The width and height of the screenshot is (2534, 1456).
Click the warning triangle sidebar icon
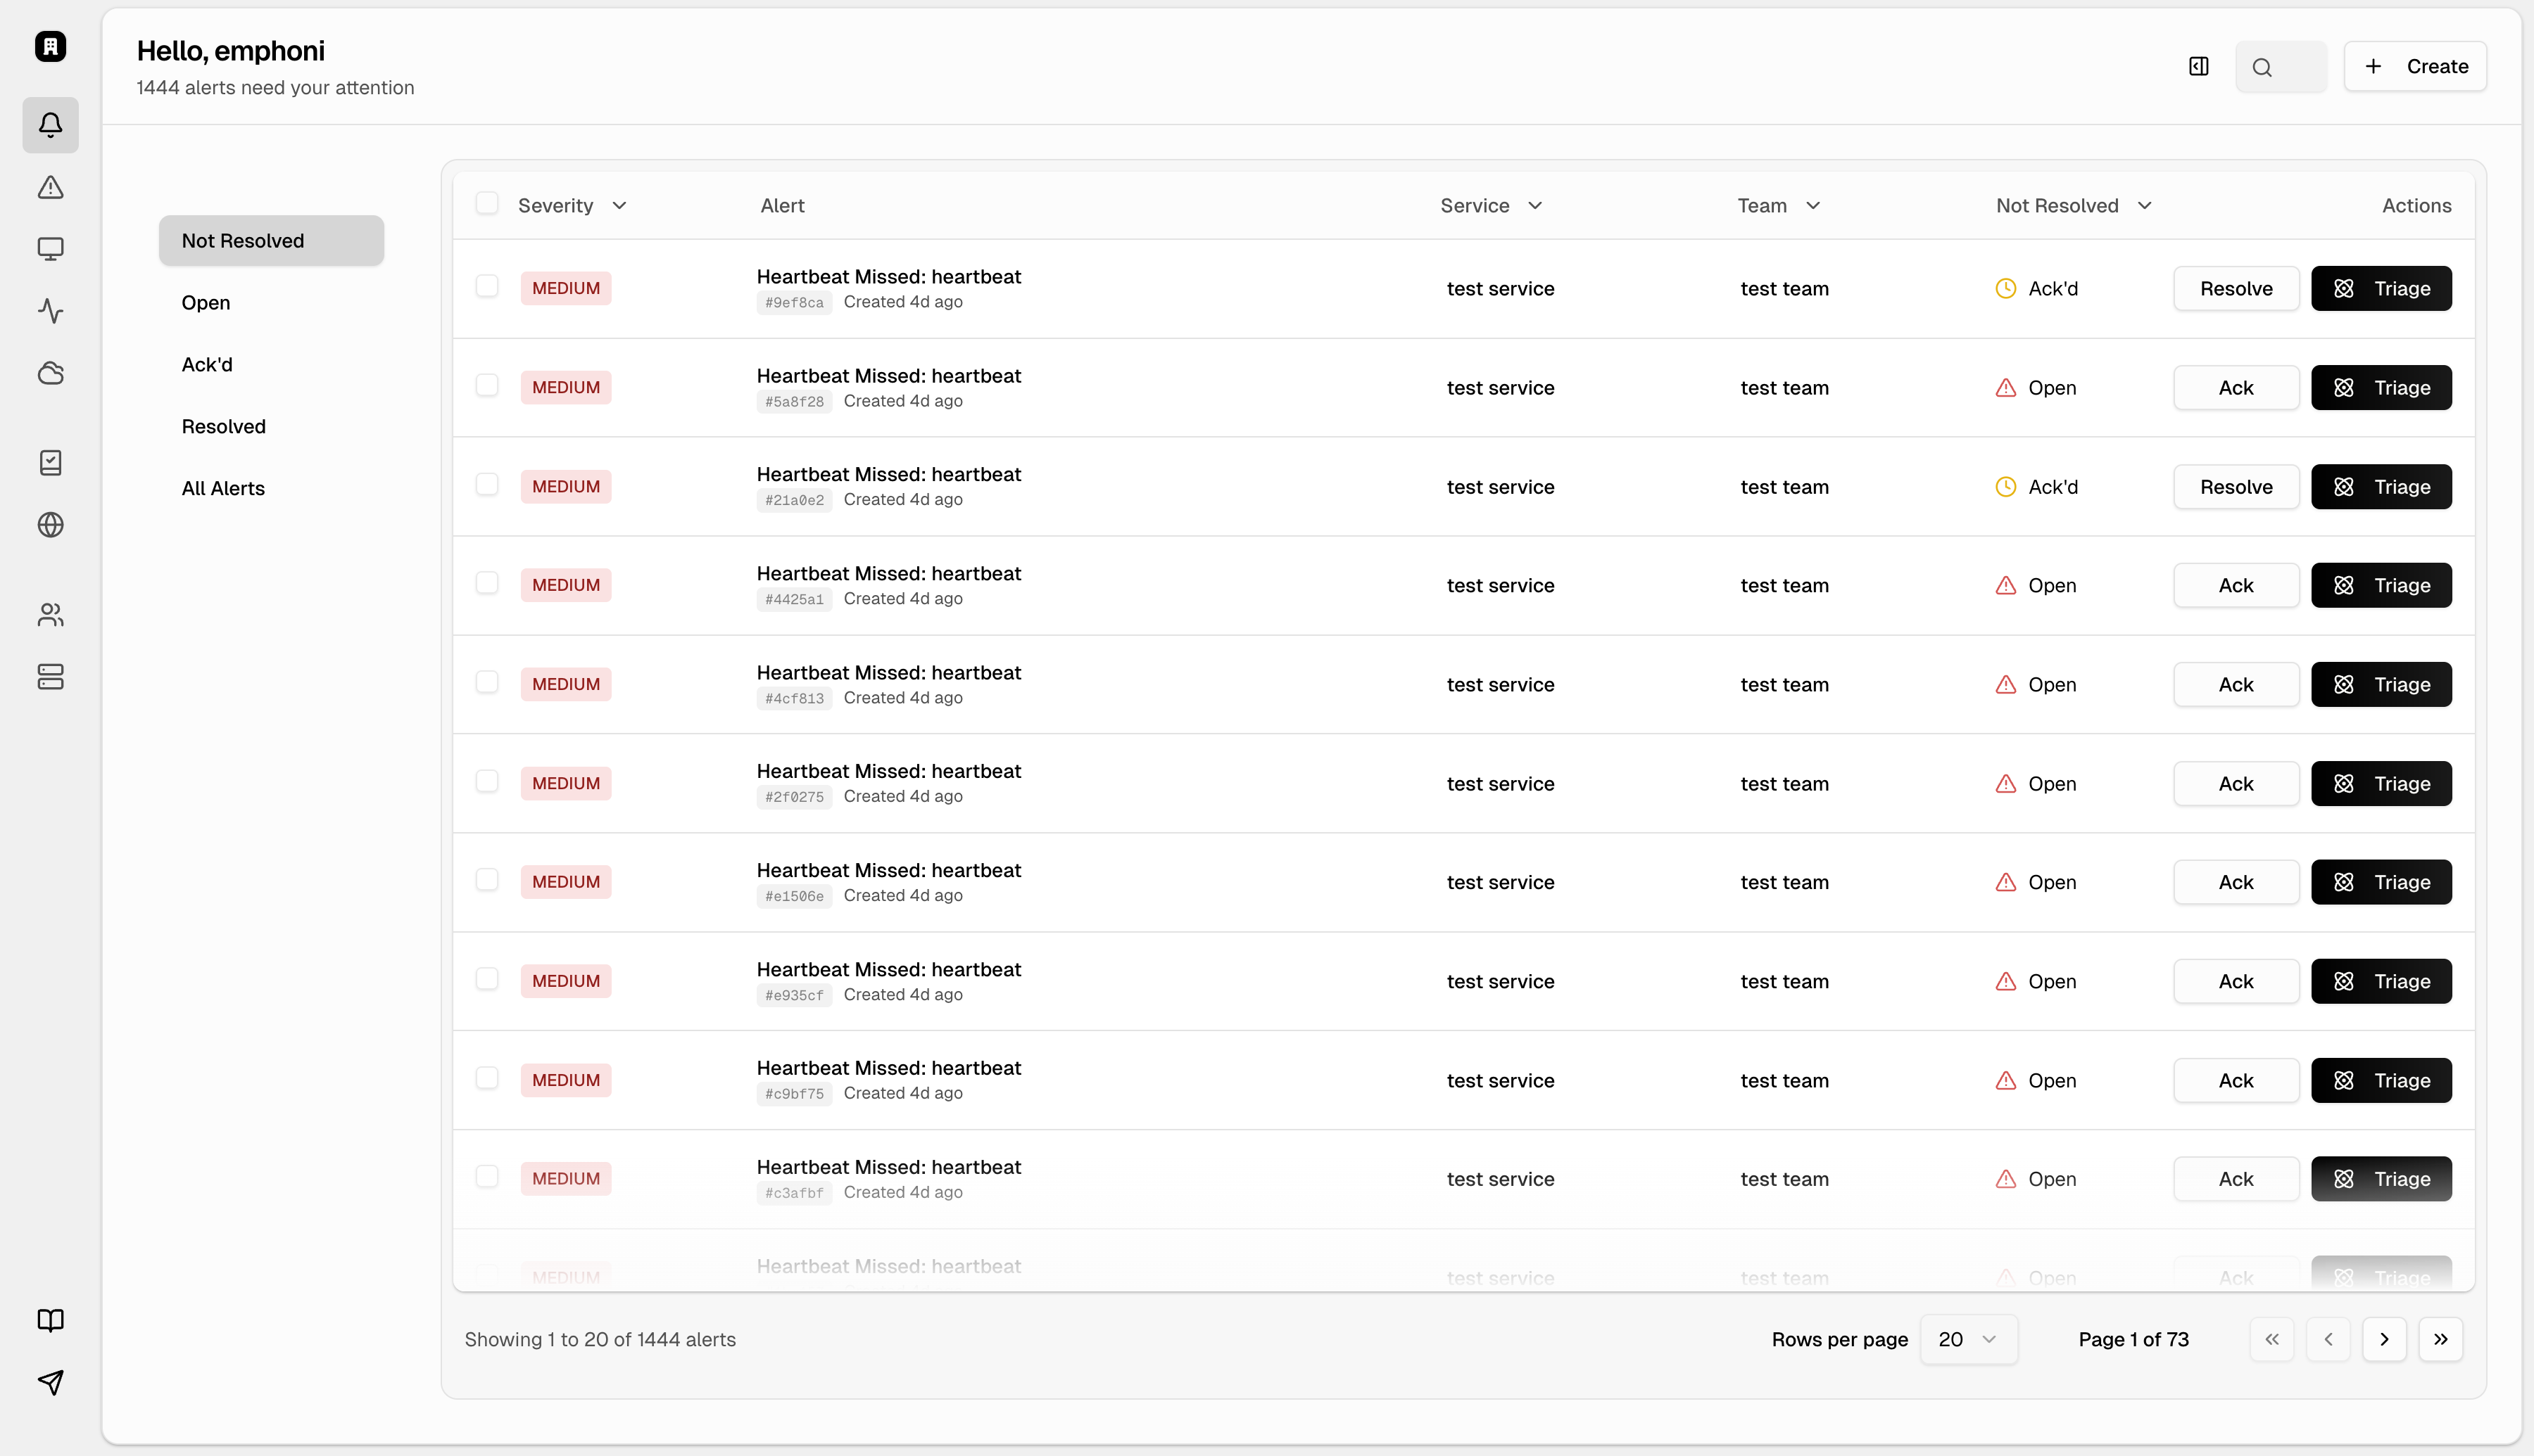[x=50, y=187]
